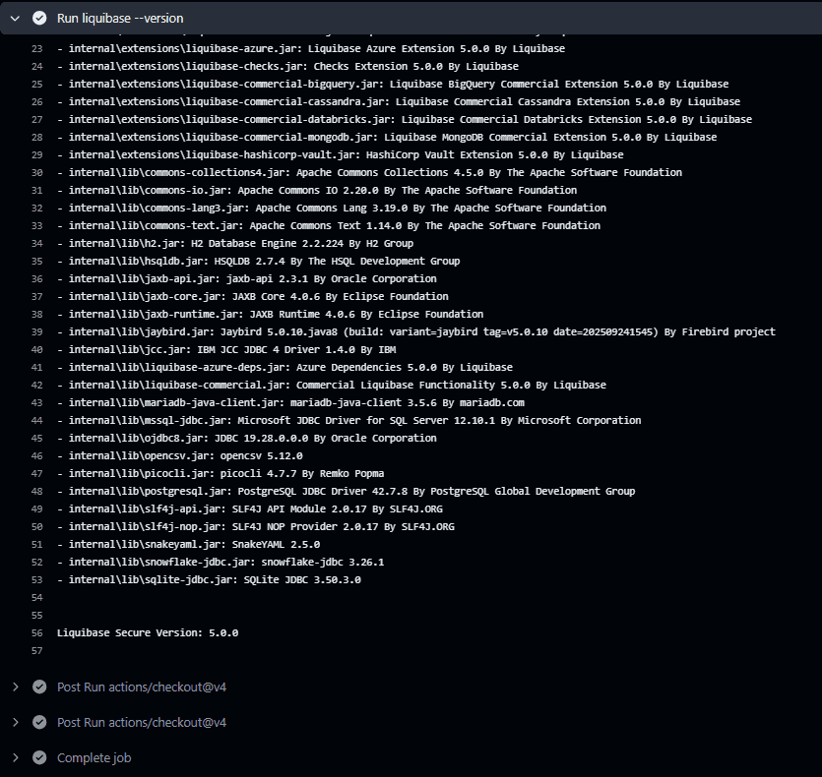
Task: Click the success check icon beside "Run liquibase --version"
Action: 39,18
